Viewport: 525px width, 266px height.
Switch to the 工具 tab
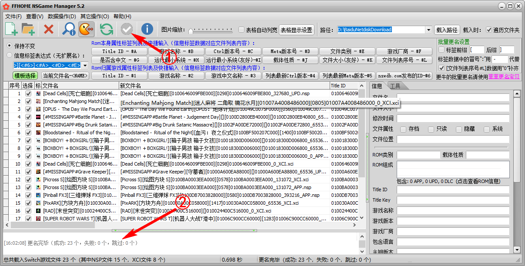tap(395, 86)
